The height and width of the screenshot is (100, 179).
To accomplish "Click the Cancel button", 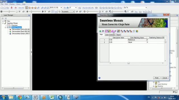I will 165,78.
